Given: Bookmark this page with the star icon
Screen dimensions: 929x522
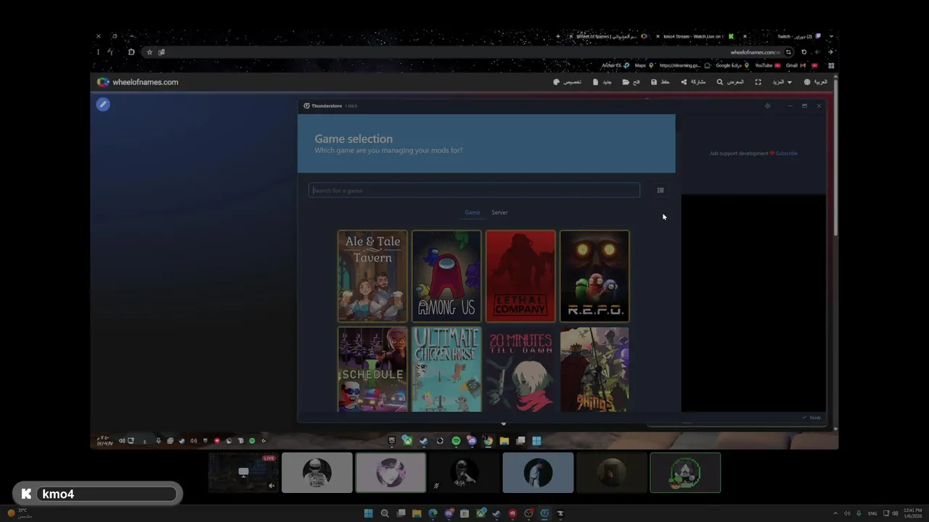Looking at the screenshot, I should 150,52.
